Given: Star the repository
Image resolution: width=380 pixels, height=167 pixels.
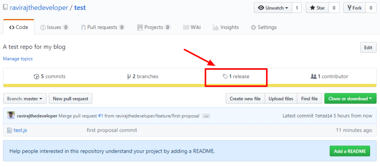Looking at the screenshot, I should pyautogui.click(x=317, y=8).
